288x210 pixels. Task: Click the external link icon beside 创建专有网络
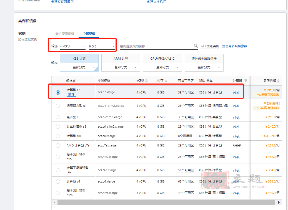[72, 2]
